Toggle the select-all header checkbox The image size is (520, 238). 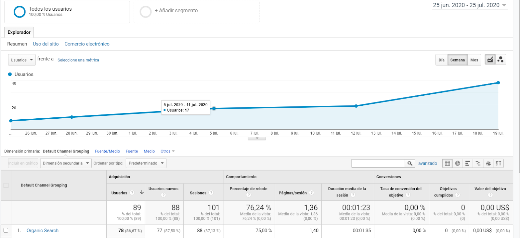pos(6,185)
